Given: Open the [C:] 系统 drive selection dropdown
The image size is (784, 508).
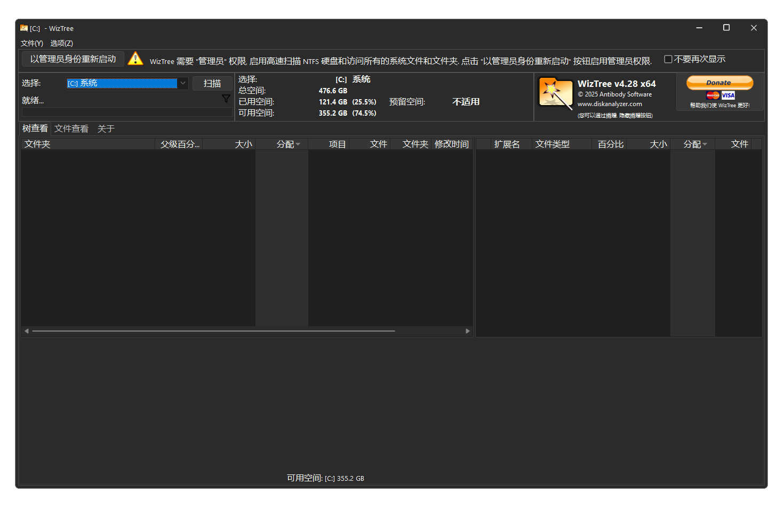Looking at the screenshot, I should tap(182, 83).
